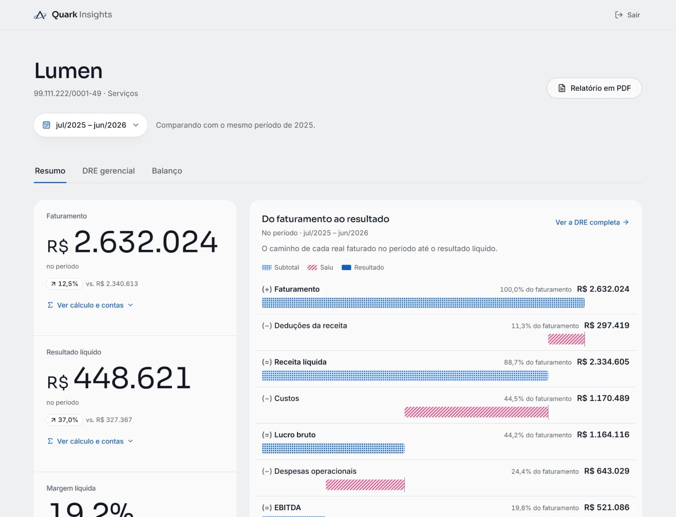The width and height of the screenshot is (676, 517).
Task: Click the PDF document icon
Action: (x=562, y=88)
